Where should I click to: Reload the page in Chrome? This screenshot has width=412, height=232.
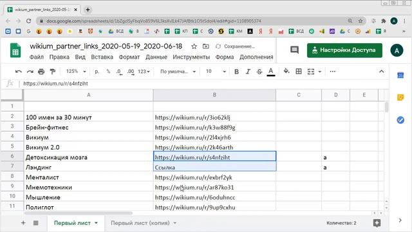(x=28, y=21)
